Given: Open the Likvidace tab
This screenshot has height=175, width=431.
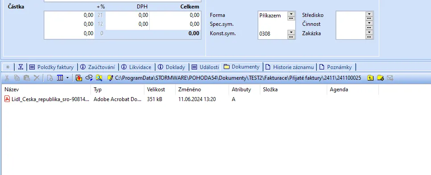Looking at the screenshot, I should click(137, 67).
